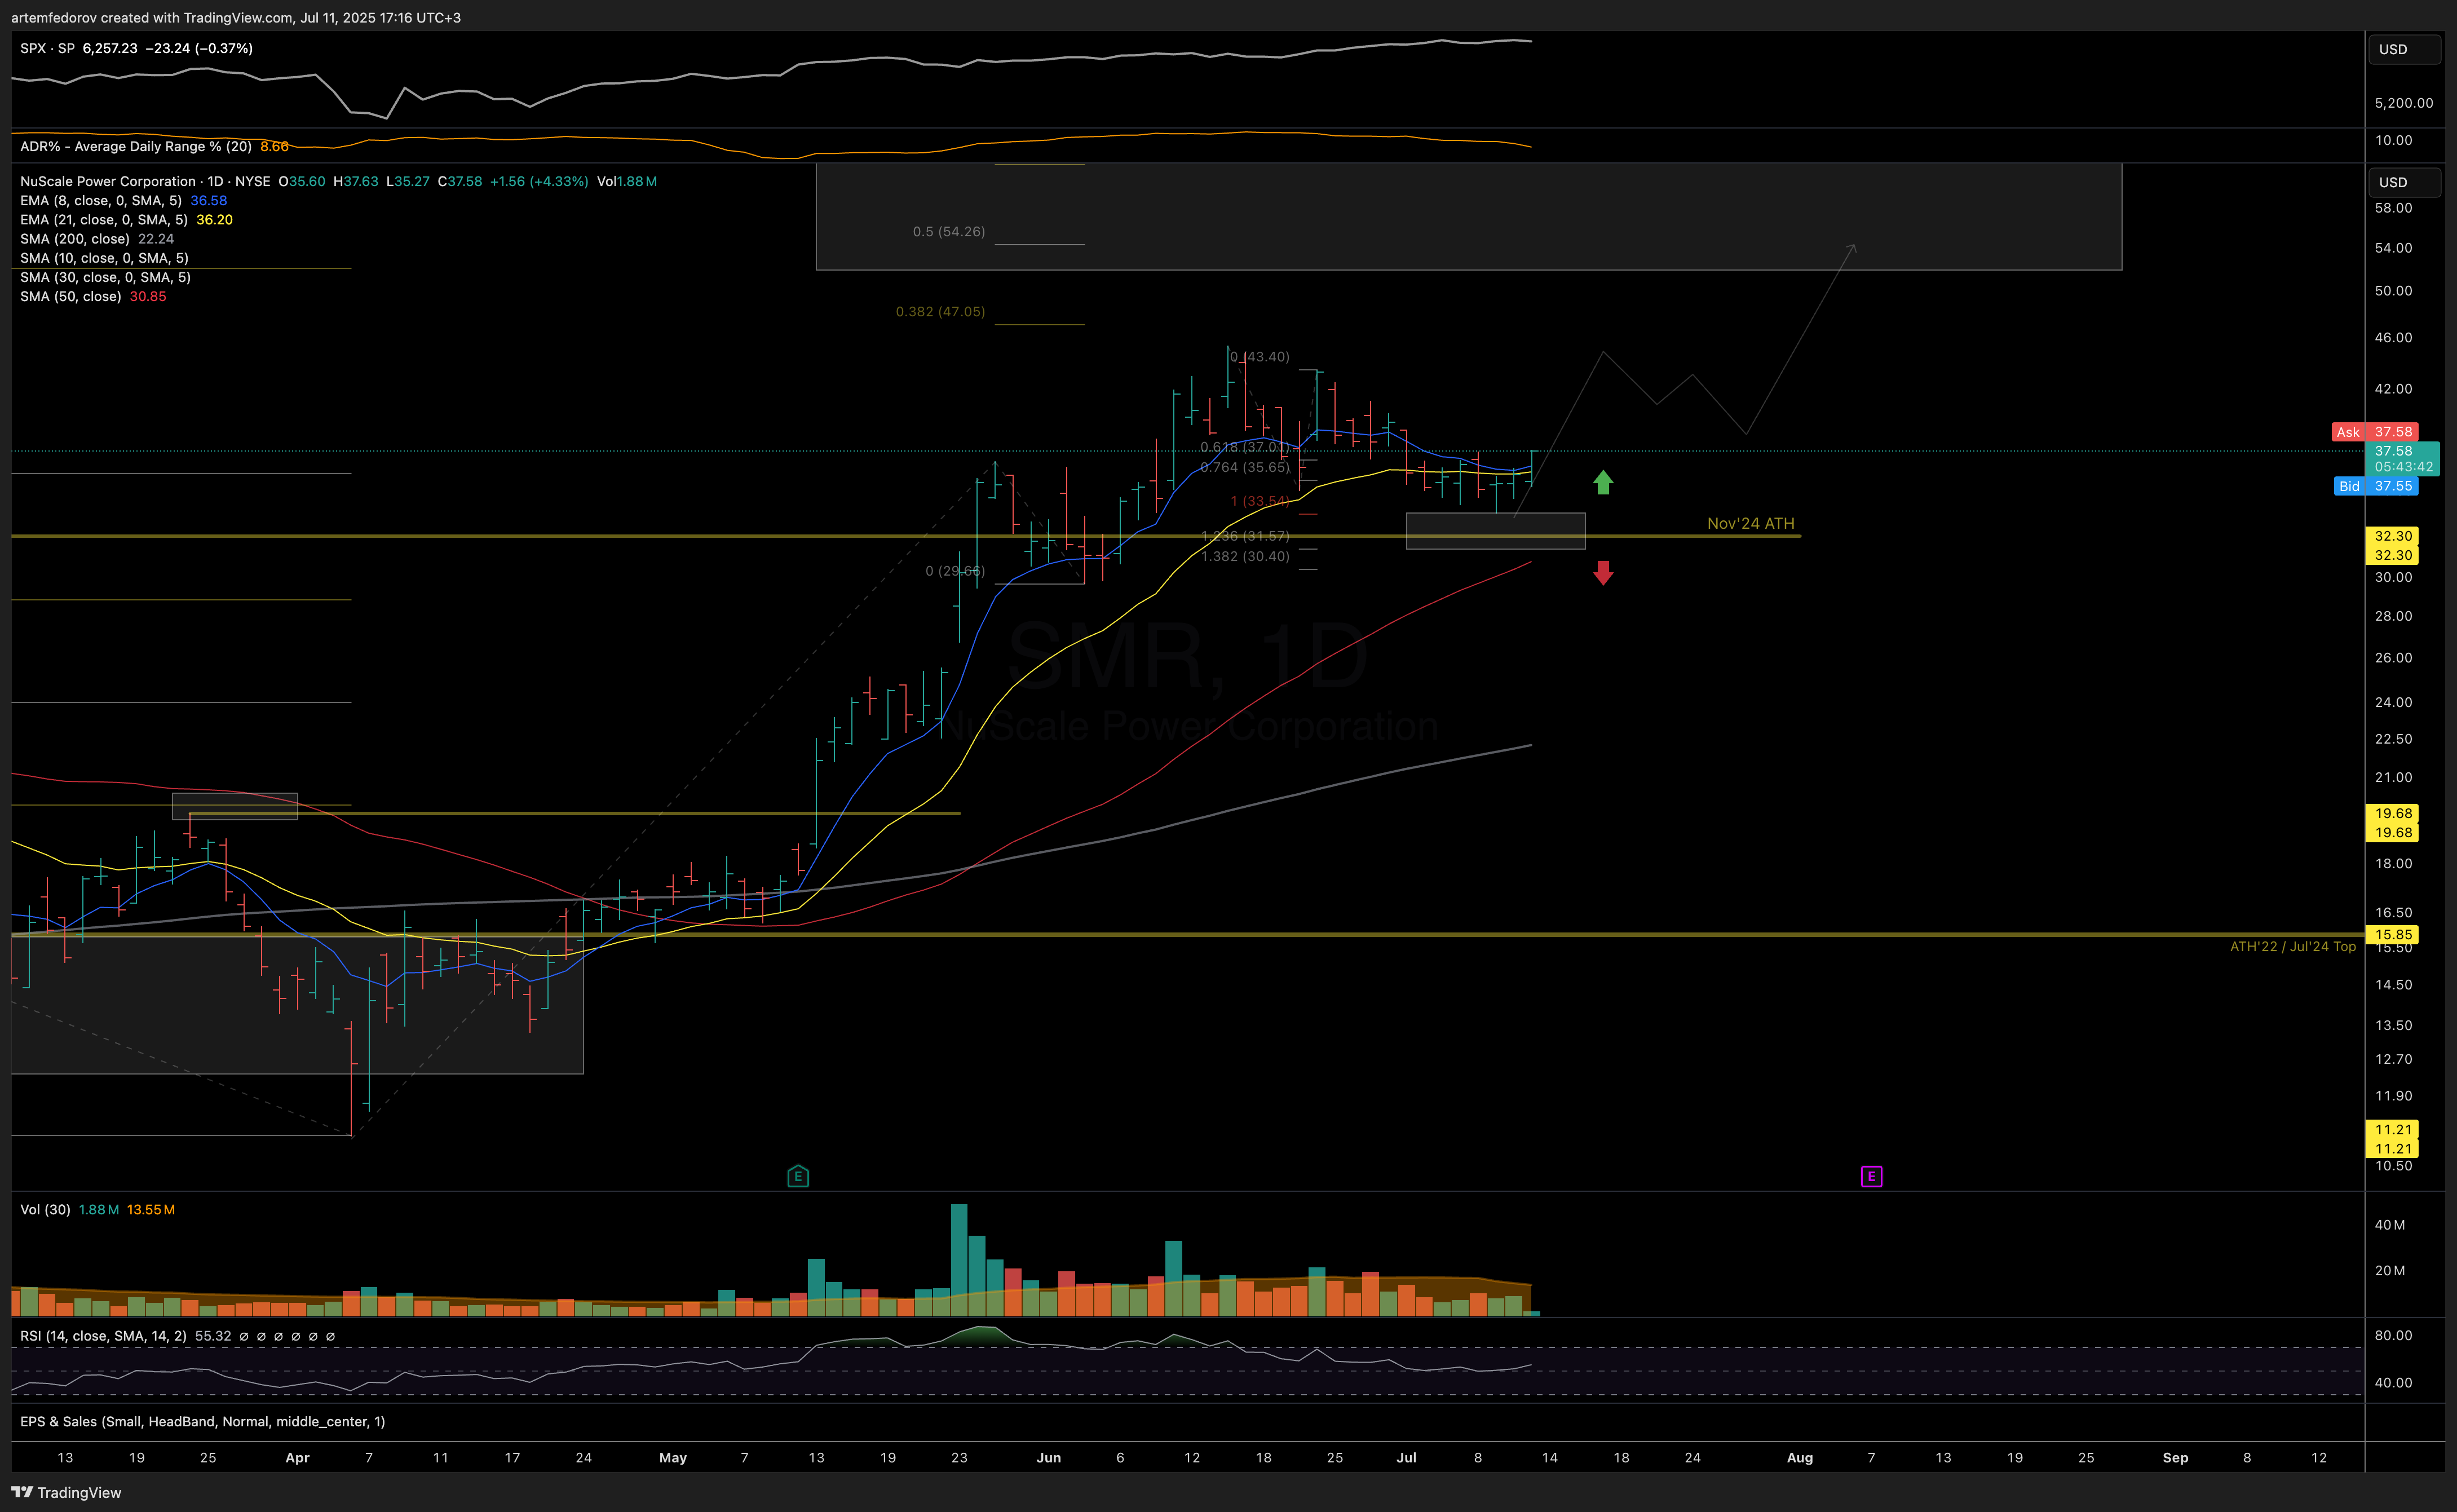
Task: Click the Apr label on time axis
Action: click(297, 1457)
